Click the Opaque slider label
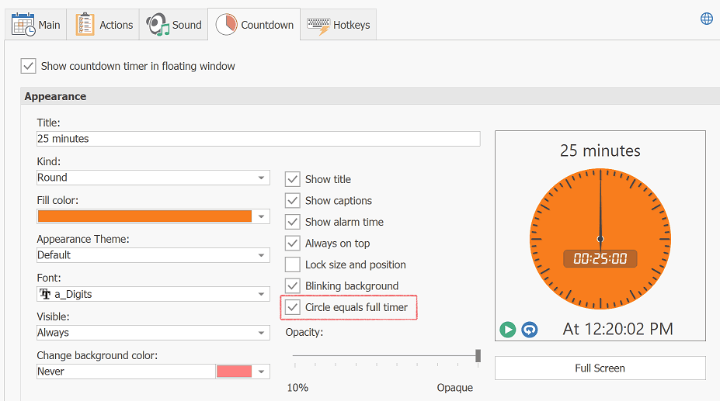 pos(454,388)
